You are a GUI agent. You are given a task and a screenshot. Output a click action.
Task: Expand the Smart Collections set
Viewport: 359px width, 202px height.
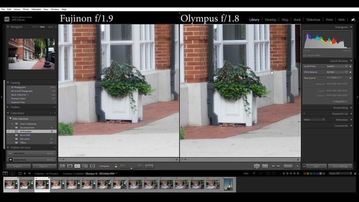point(12,123)
